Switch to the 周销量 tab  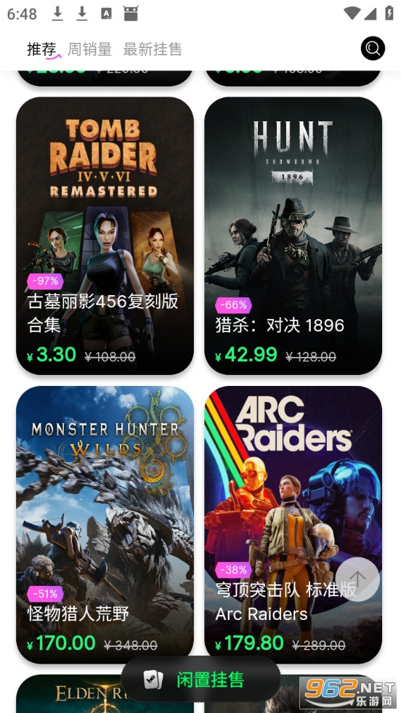click(x=89, y=49)
